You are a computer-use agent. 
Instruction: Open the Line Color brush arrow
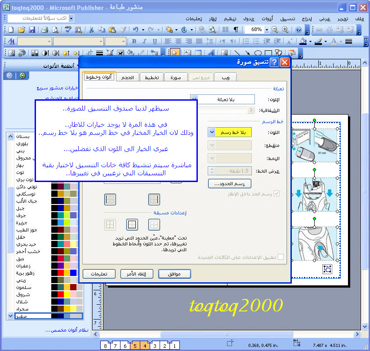325,41
